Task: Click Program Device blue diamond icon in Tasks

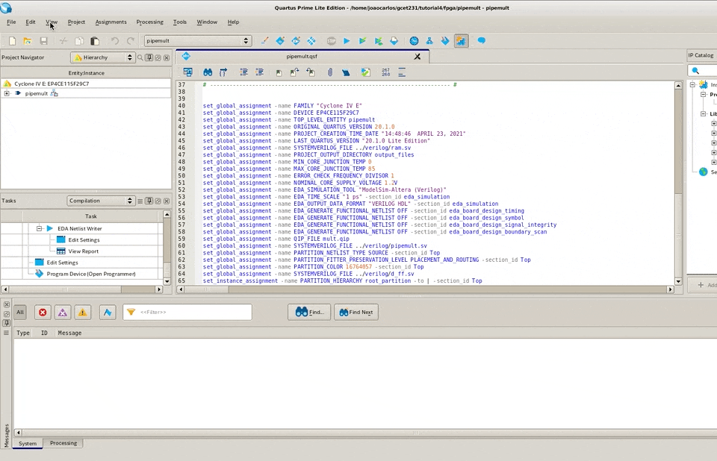Action: 40,274
